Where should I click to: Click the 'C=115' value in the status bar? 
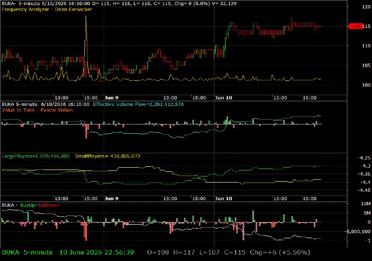pos(235,253)
